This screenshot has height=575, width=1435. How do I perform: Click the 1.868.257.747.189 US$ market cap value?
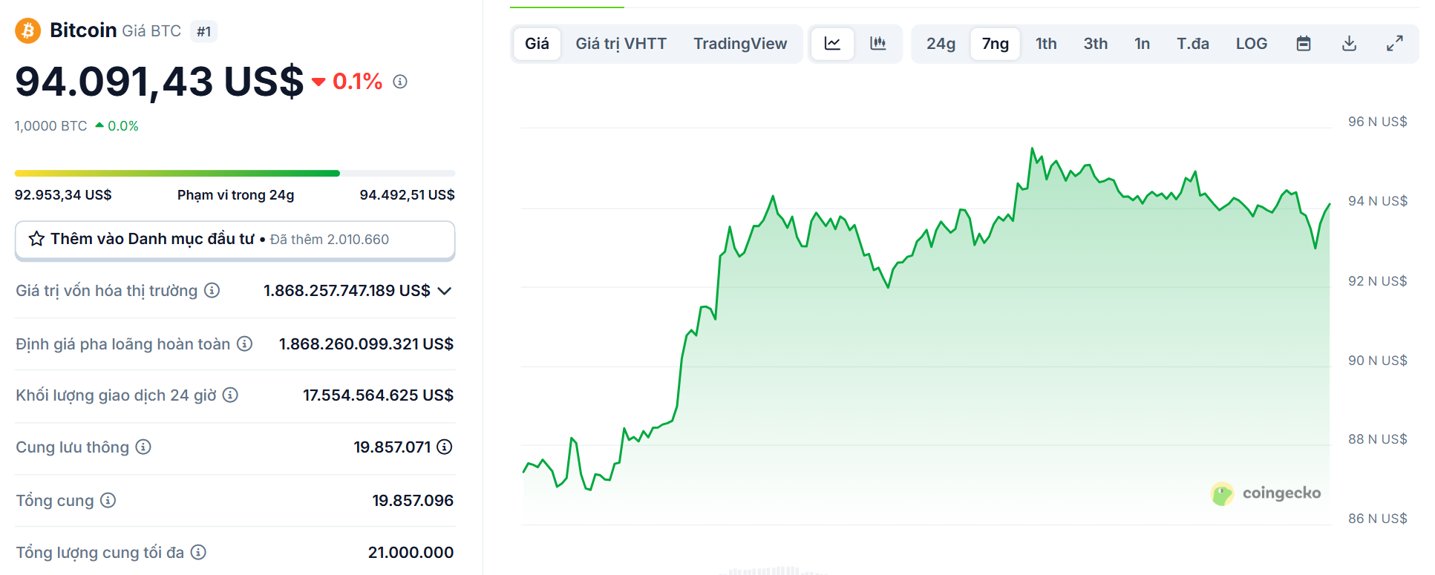click(347, 291)
